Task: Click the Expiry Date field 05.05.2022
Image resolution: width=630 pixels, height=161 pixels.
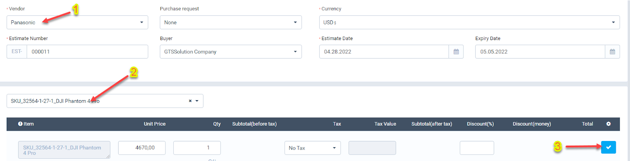Action: coord(540,52)
